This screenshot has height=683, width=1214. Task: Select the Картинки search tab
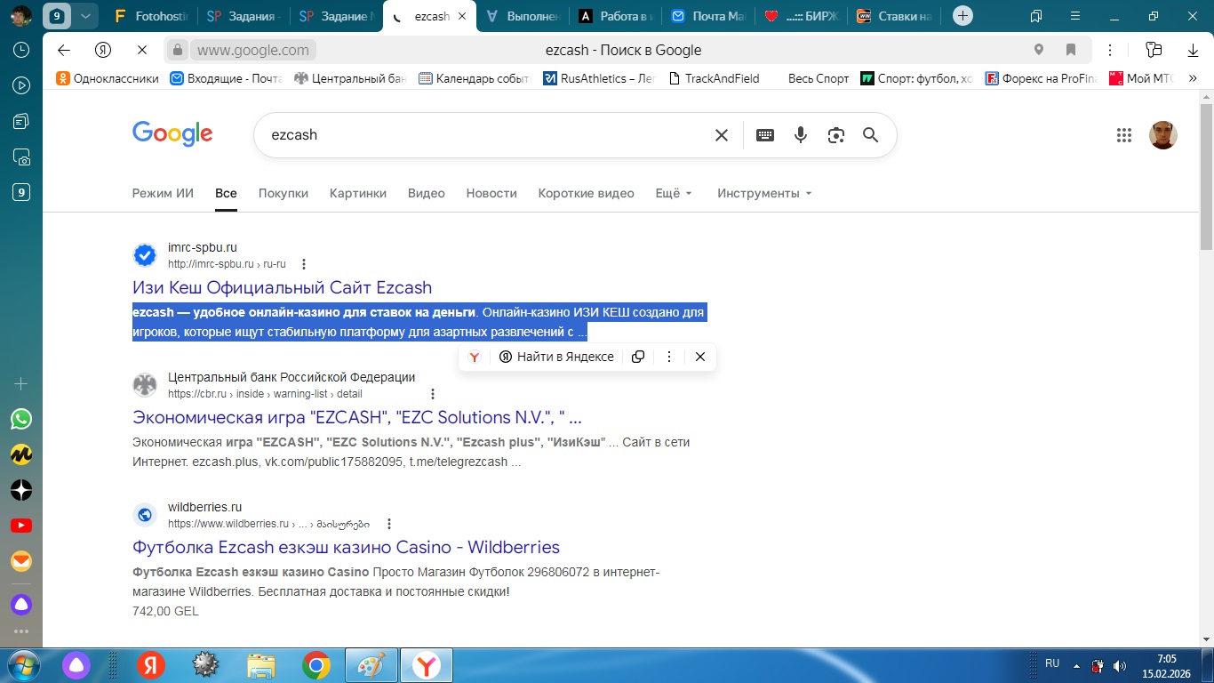pyautogui.click(x=358, y=193)
